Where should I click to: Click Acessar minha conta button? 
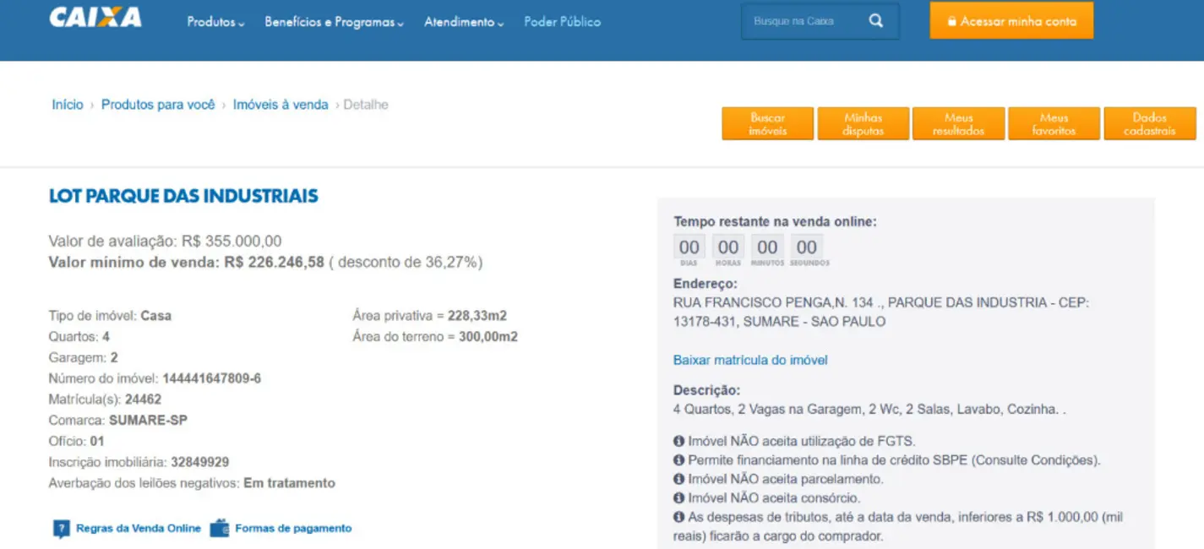[x=1011, y=21]
